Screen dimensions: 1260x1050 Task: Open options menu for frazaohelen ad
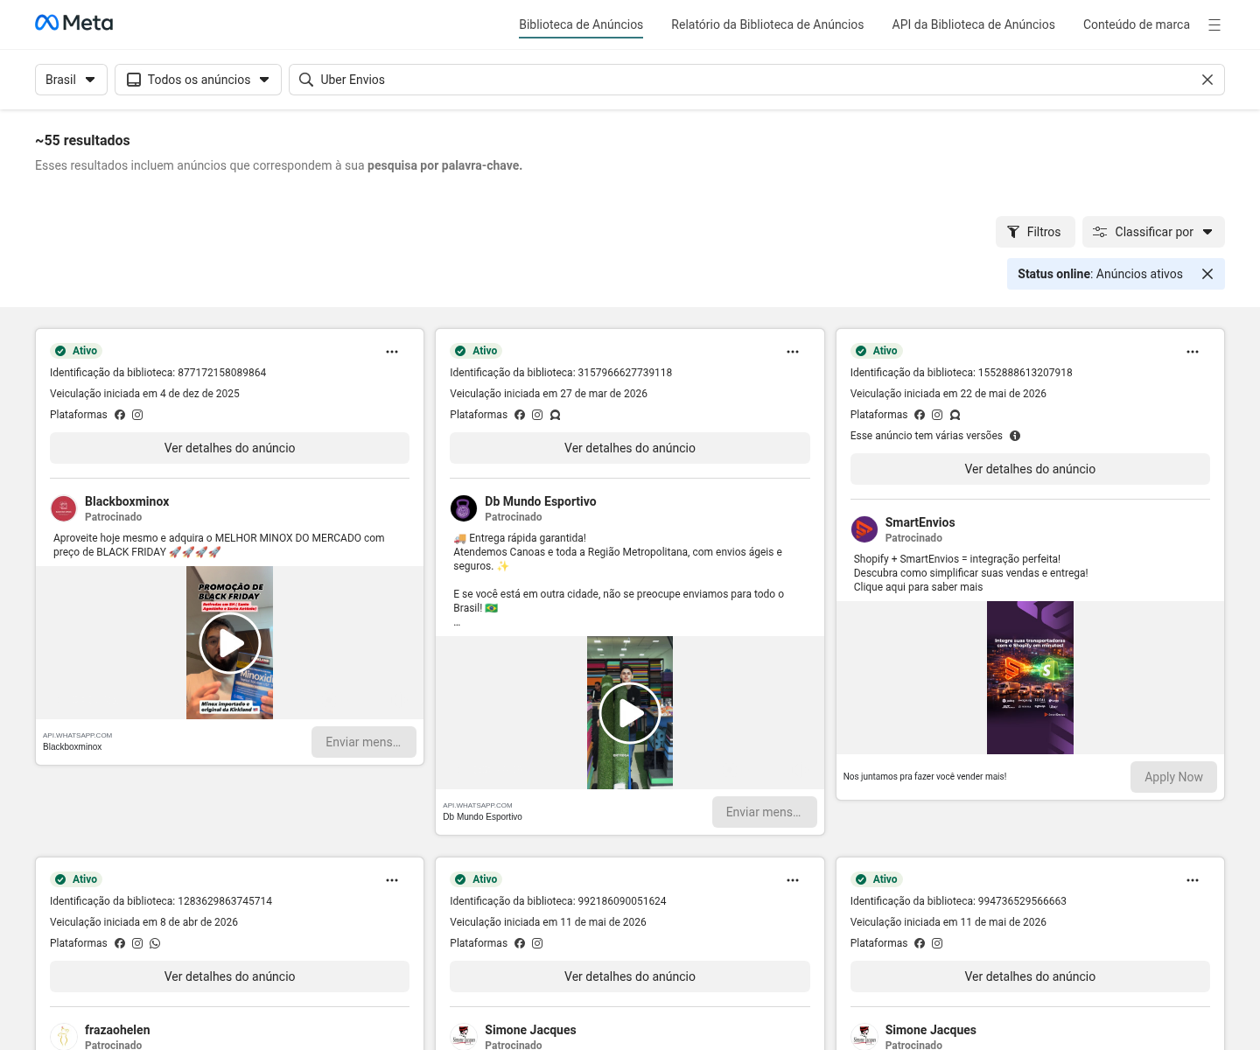coord(392,880)
